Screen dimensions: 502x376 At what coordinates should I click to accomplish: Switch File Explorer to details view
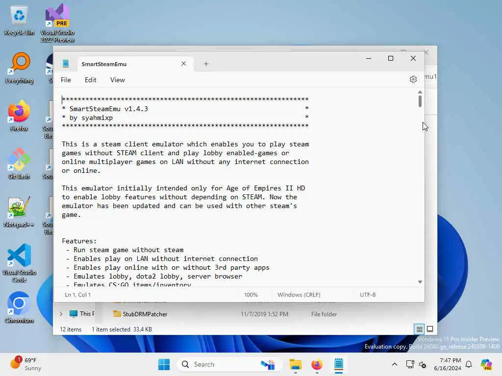click(419, 329)
